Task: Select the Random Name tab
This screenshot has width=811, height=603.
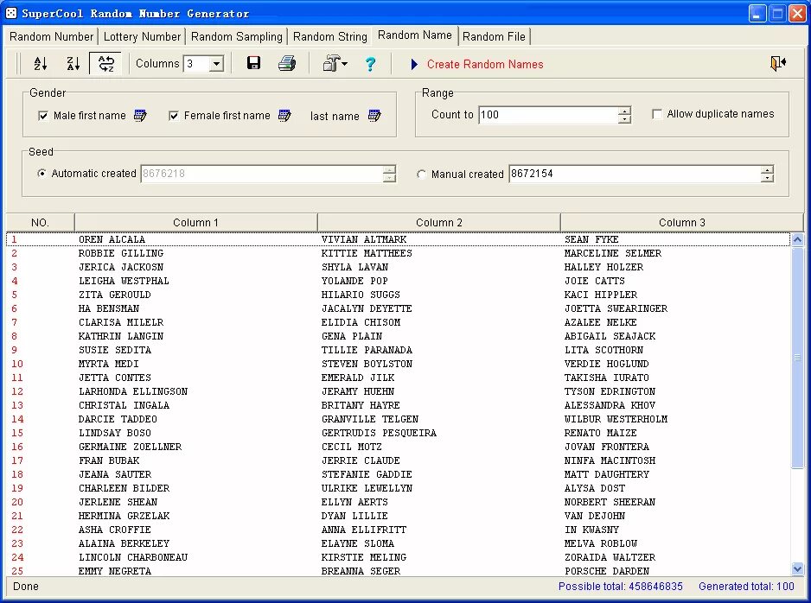Action: (415, 35)
